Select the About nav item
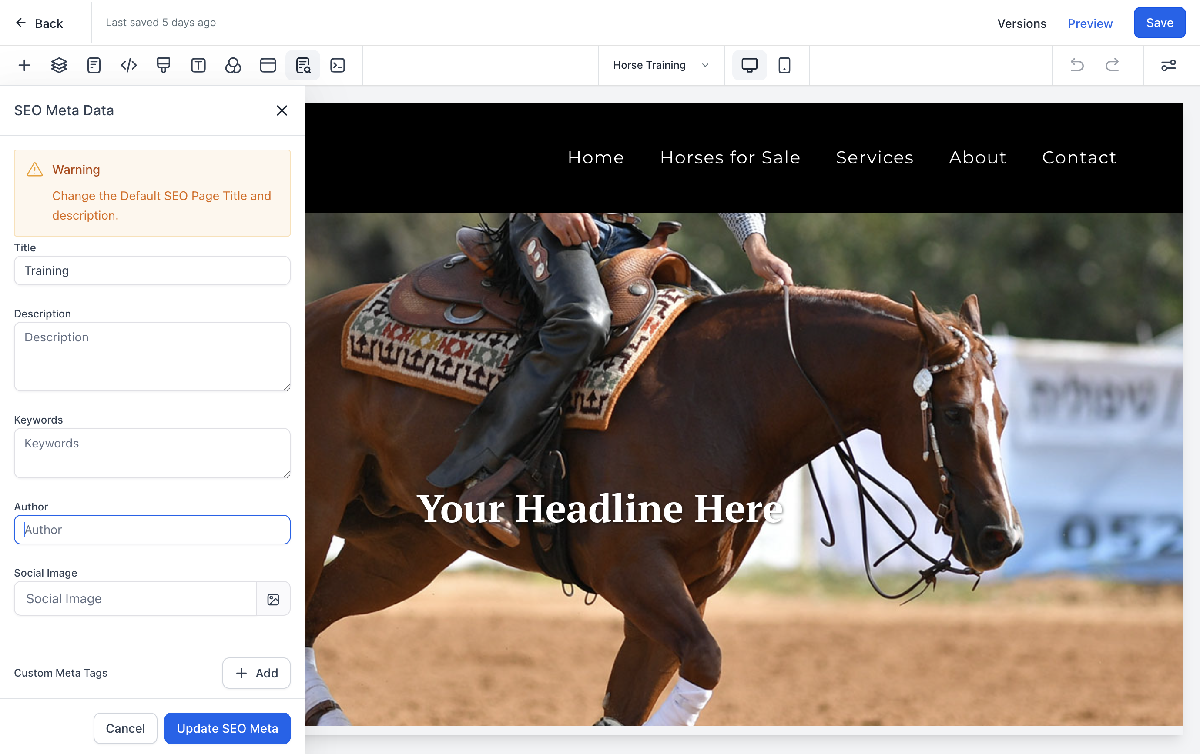The width and height of the screenshot is (1200, 754). click(x=977, y=157)
